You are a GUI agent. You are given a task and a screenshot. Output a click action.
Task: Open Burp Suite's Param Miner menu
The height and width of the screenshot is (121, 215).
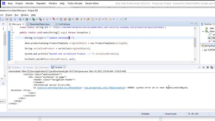click(92, 3)
